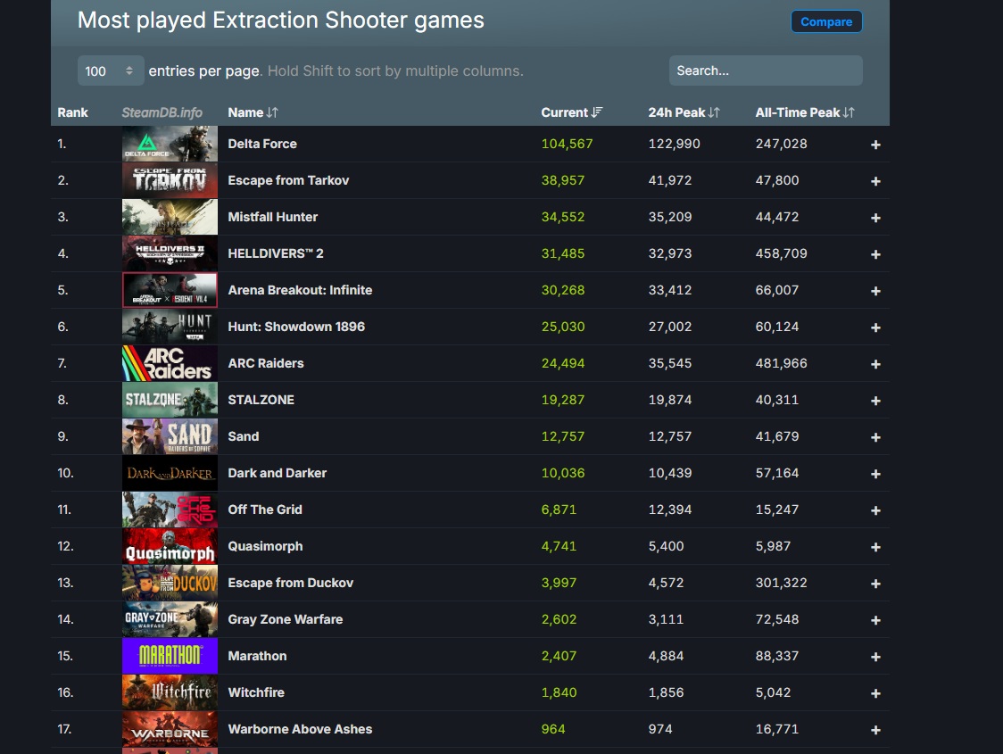Click the Escape from Tarkov thumbnail

tap(170, 180)
